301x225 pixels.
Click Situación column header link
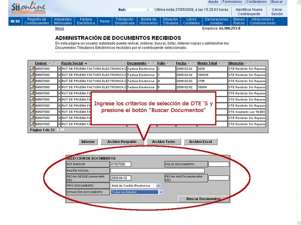click(235, 63)
